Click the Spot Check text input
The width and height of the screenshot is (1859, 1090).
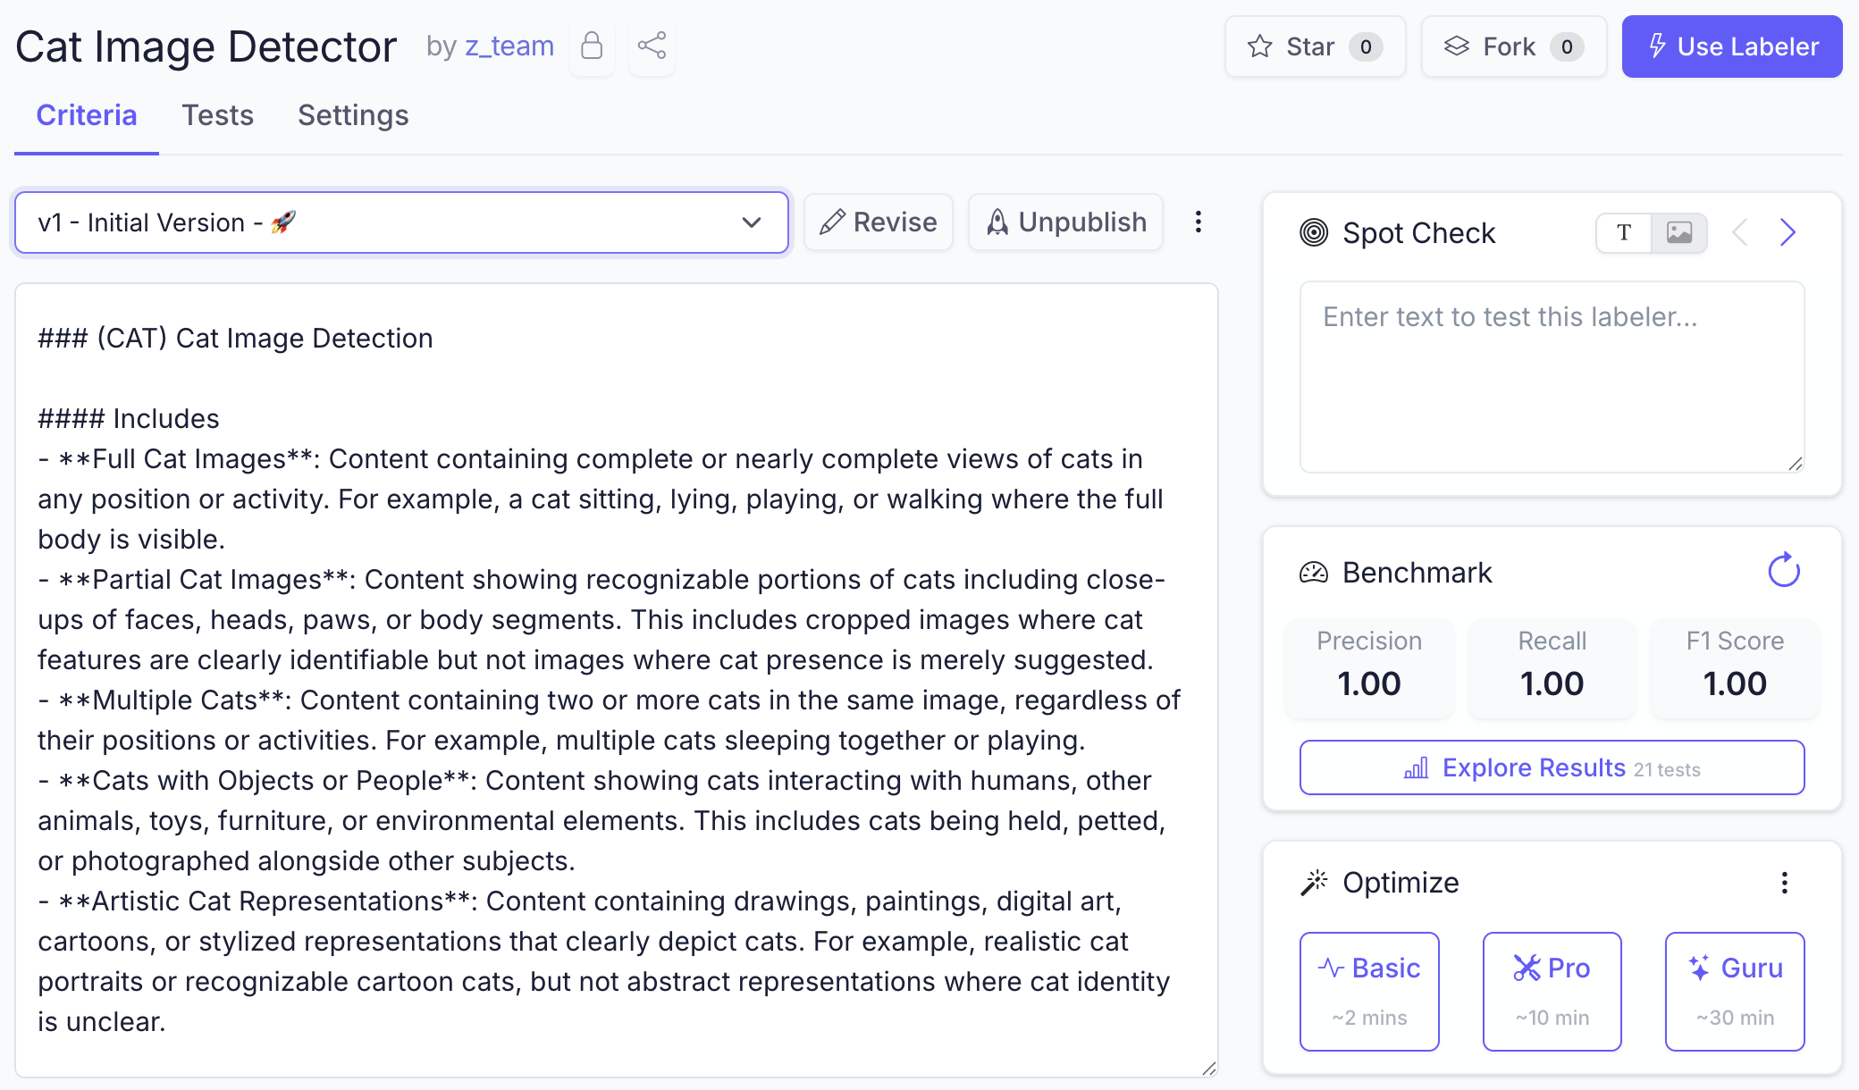pos(1552,376)
